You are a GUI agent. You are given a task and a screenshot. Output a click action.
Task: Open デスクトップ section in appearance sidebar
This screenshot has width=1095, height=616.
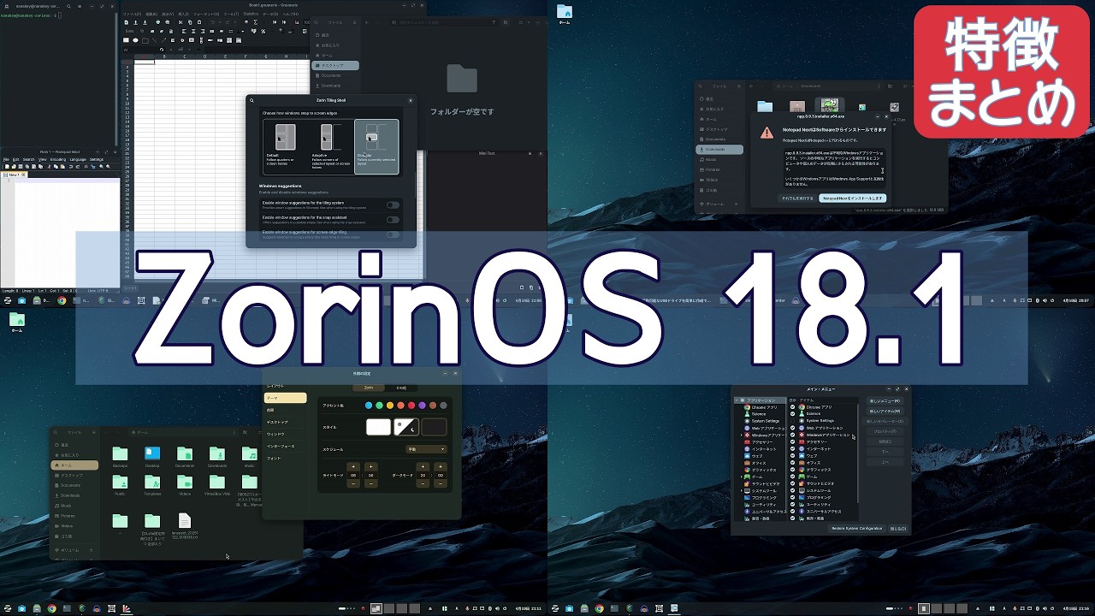pos(285,422)
